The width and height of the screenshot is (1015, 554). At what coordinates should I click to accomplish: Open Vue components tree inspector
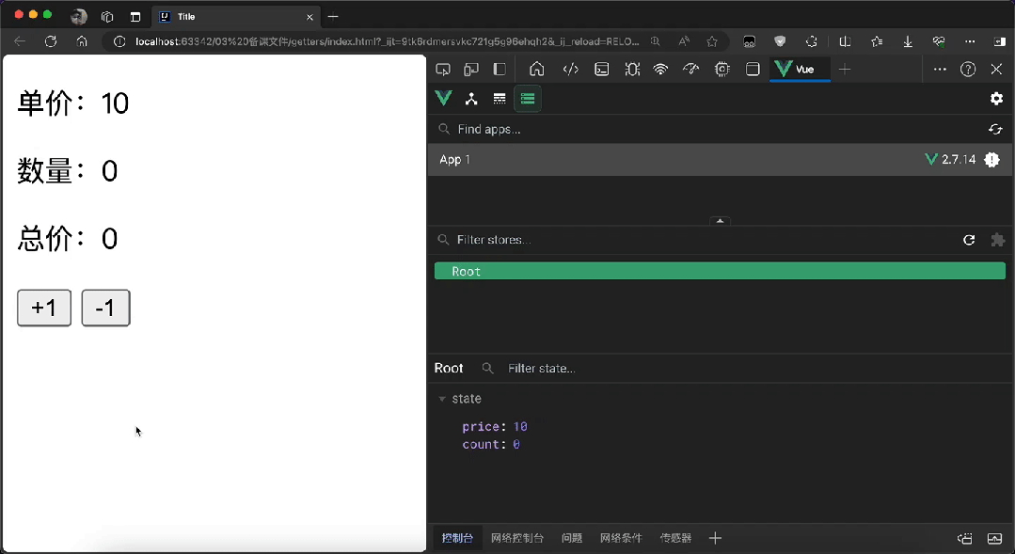(471, 99)
